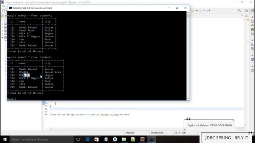Open the green document taskbar icon
The height and width of the screenshot is (143, 255).
pyautogui.click(x=133, y=139)
